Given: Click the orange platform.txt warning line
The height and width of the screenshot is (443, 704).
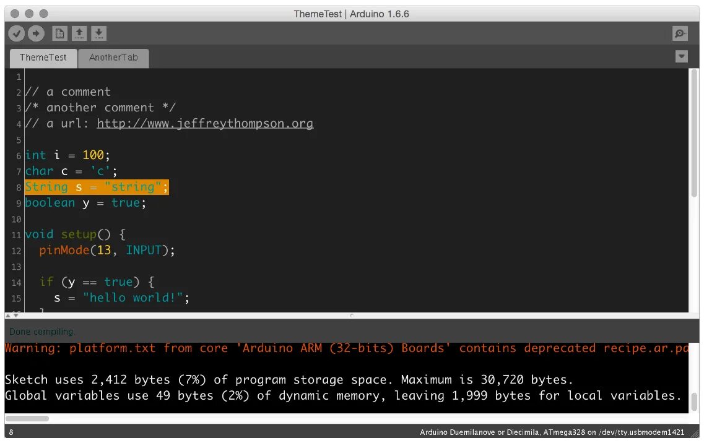Looking at the screenshot, I should (x=346, y=348).
